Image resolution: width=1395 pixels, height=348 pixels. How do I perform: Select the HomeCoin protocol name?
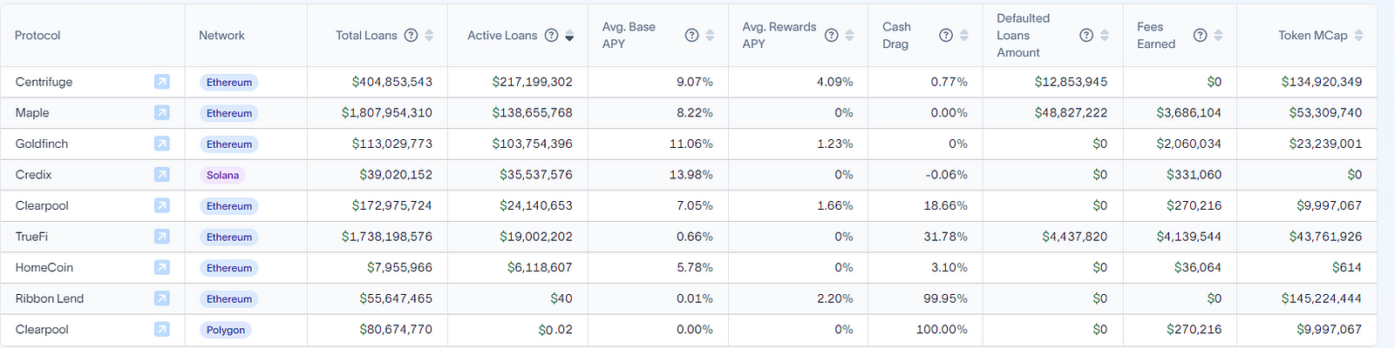point(44,268)
